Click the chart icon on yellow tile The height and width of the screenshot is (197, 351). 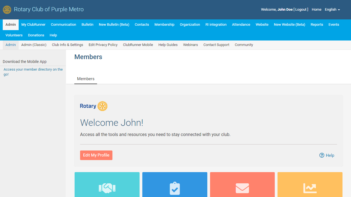click(x=310, y=188)
